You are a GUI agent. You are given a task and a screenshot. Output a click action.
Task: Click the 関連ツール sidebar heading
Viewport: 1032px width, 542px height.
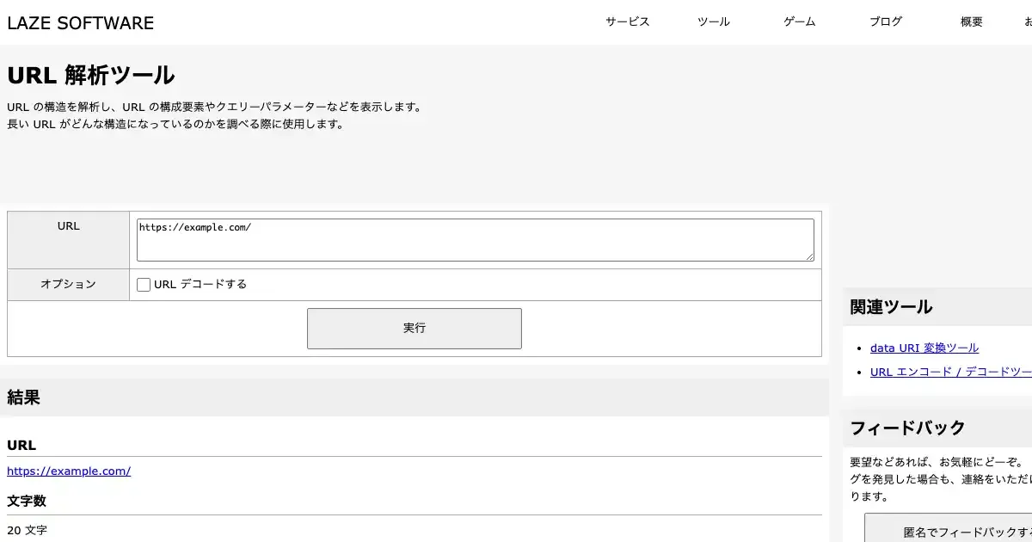pos(891,307)
